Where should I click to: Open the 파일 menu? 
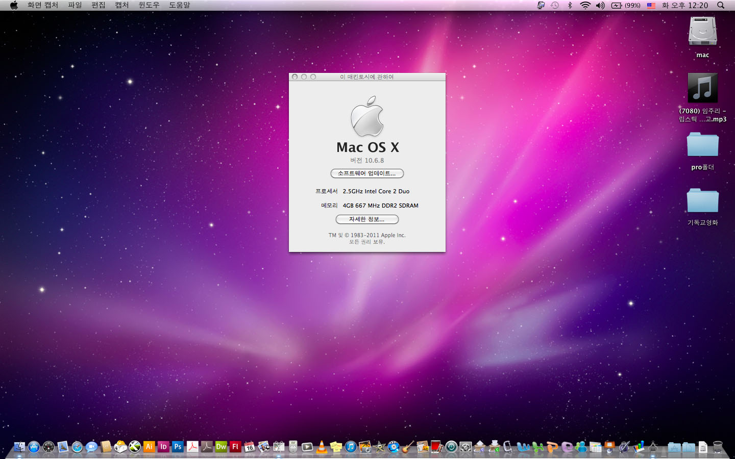75,5
